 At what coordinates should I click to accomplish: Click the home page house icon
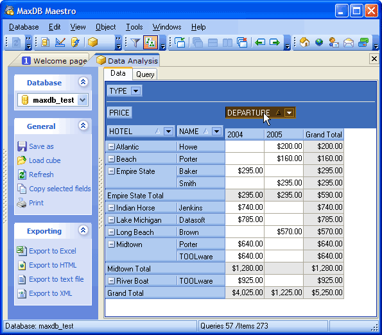[304, 42]
